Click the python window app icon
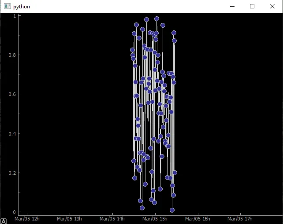The height and width of the screenshot is (224, 283). (7, 6)
